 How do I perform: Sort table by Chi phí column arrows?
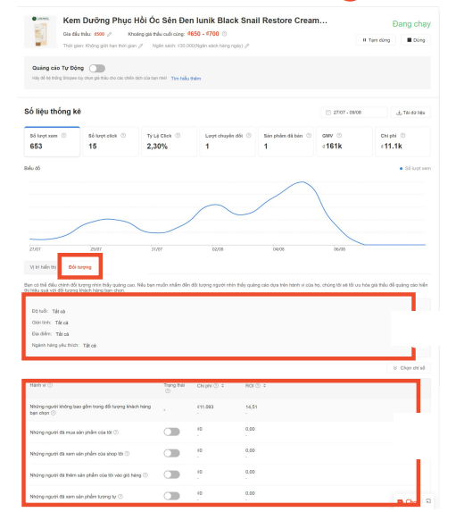(x=223, y=386)
